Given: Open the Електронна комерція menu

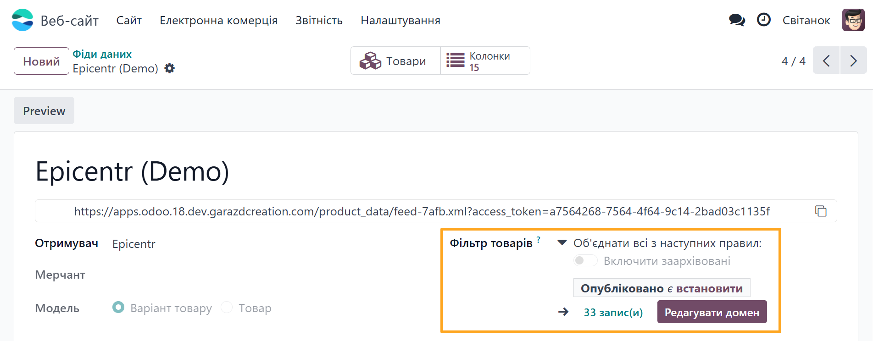Looking at the screenshot, I should tap(218, 20).
